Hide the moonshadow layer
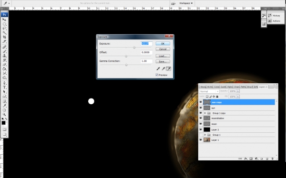Screen dimensions: 286x178 (201, 118)
